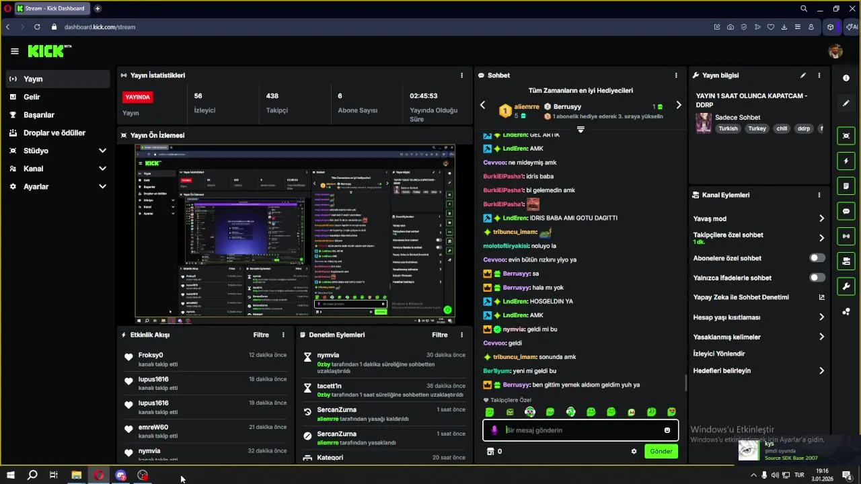Click the three-dots icon at bottom of right rail
This screenshot has height=484, width=861.
[x=846, y=311]
